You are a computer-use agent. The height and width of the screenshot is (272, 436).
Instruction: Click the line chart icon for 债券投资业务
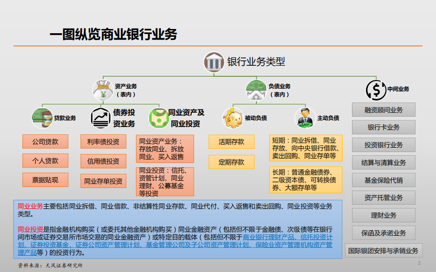(101, 117)
